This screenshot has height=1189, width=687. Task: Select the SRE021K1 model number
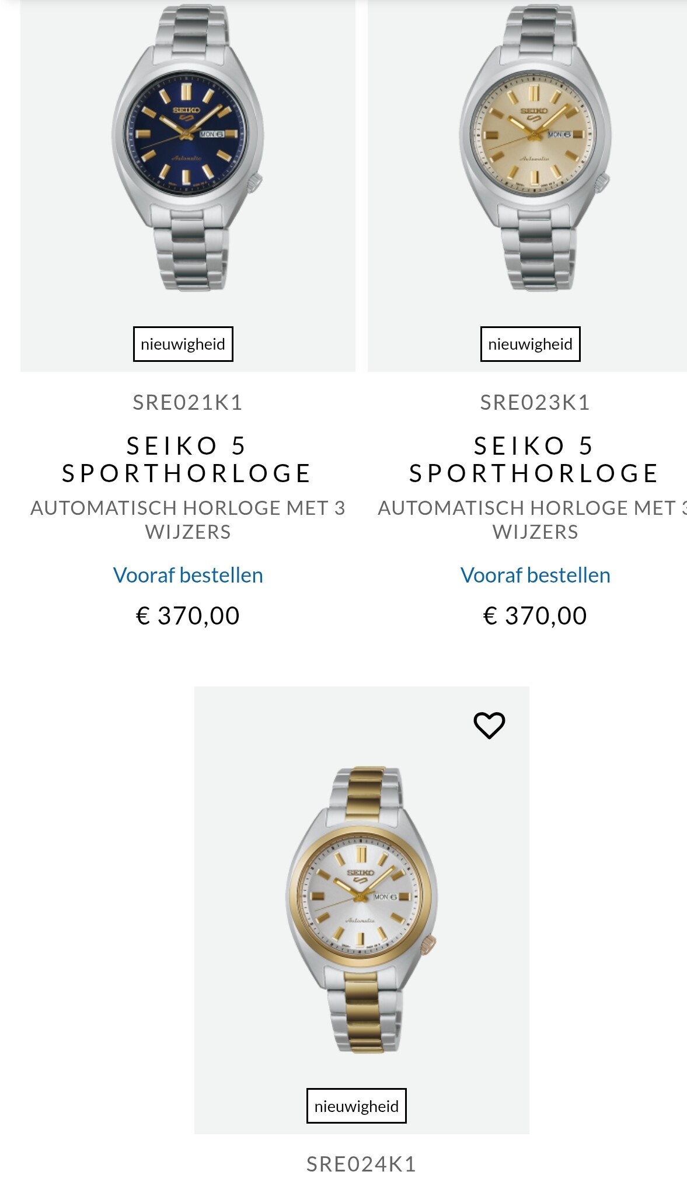click(x=187, y=403)
